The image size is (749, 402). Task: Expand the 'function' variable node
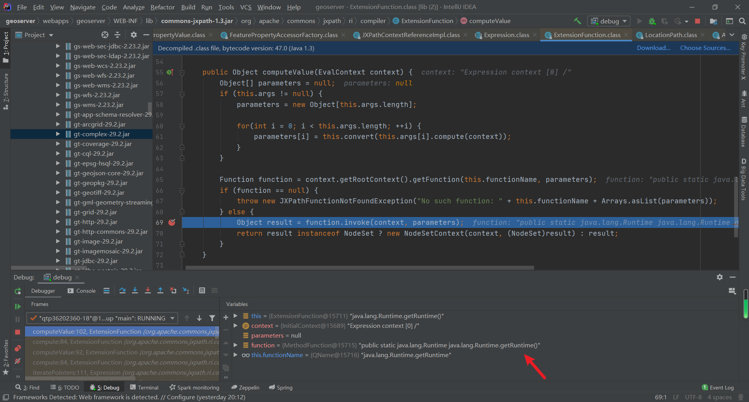[x=236, y=345]
